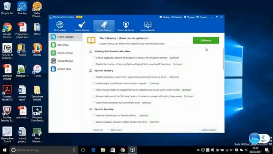Open the System Monitor tab
Viewport: 273px width, 154px height.
click(148, 26)
